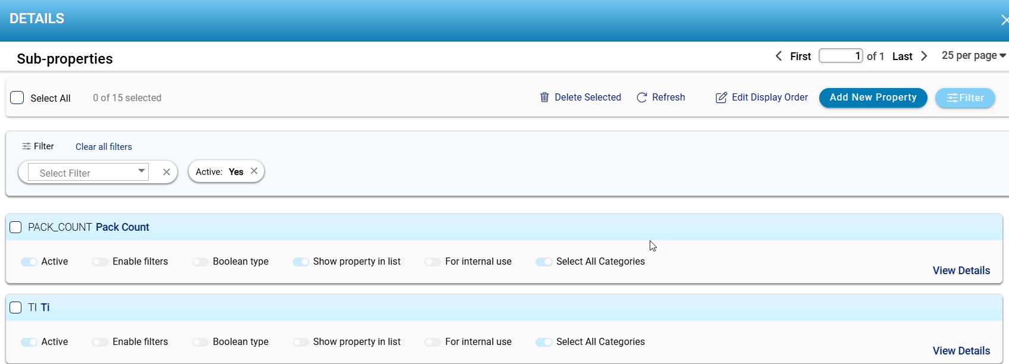Disable Show property in list for Pack Count
Viewport: 1009px width, 364px height.
[300, 262]
